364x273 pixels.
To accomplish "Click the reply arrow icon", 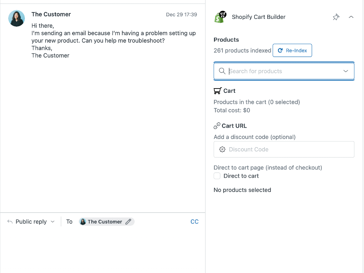I will pos(10,221).
